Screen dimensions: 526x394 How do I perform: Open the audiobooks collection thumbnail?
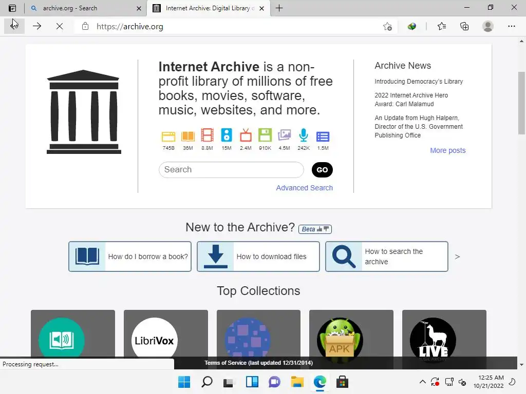pos(73,334)
